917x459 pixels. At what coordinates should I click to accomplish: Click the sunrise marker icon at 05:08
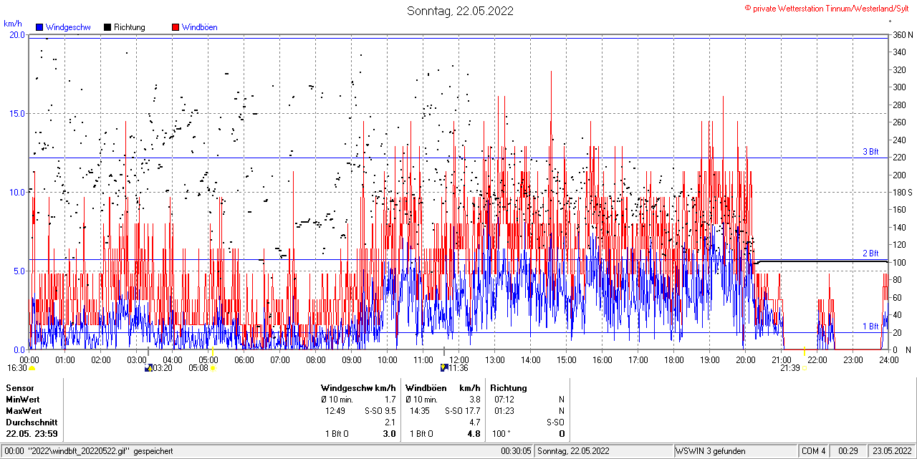213,368
